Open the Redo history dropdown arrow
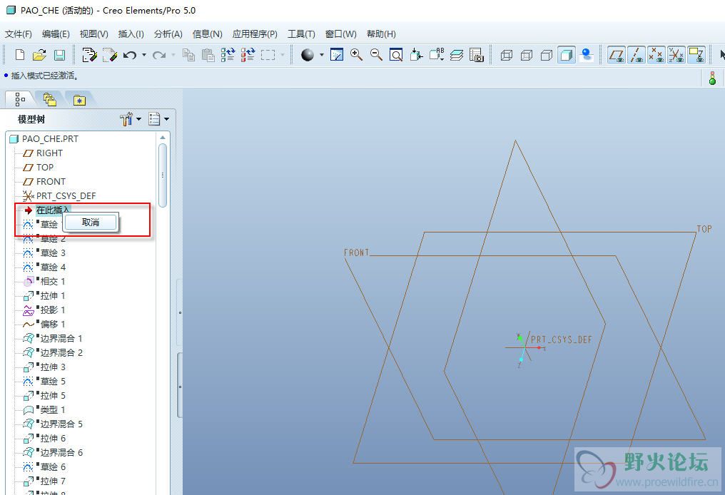 173,55
